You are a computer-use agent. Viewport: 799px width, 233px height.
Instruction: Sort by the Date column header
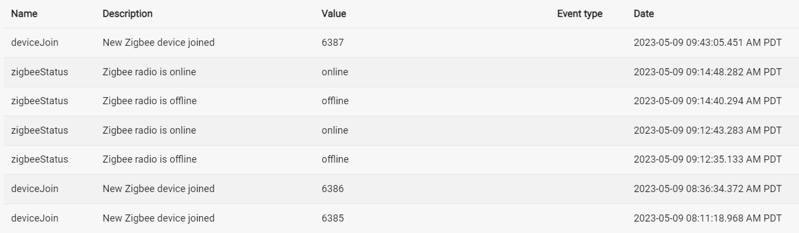644,14
